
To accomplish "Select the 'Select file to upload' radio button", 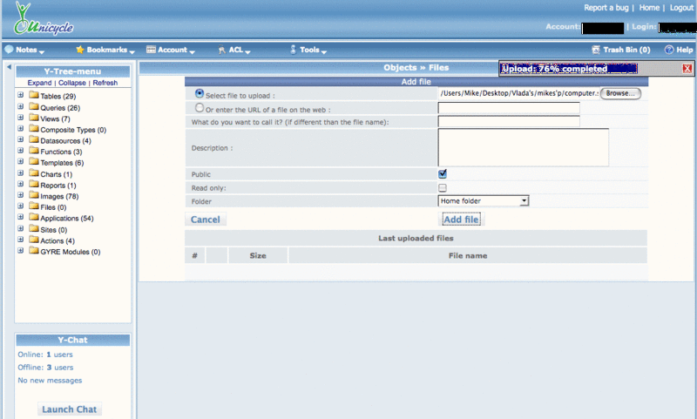I will point(200,93).
